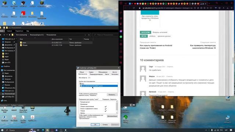Open Предыдущие версии tab in Properties
Viewport: 235px width, 132px height.
point(96,74)
